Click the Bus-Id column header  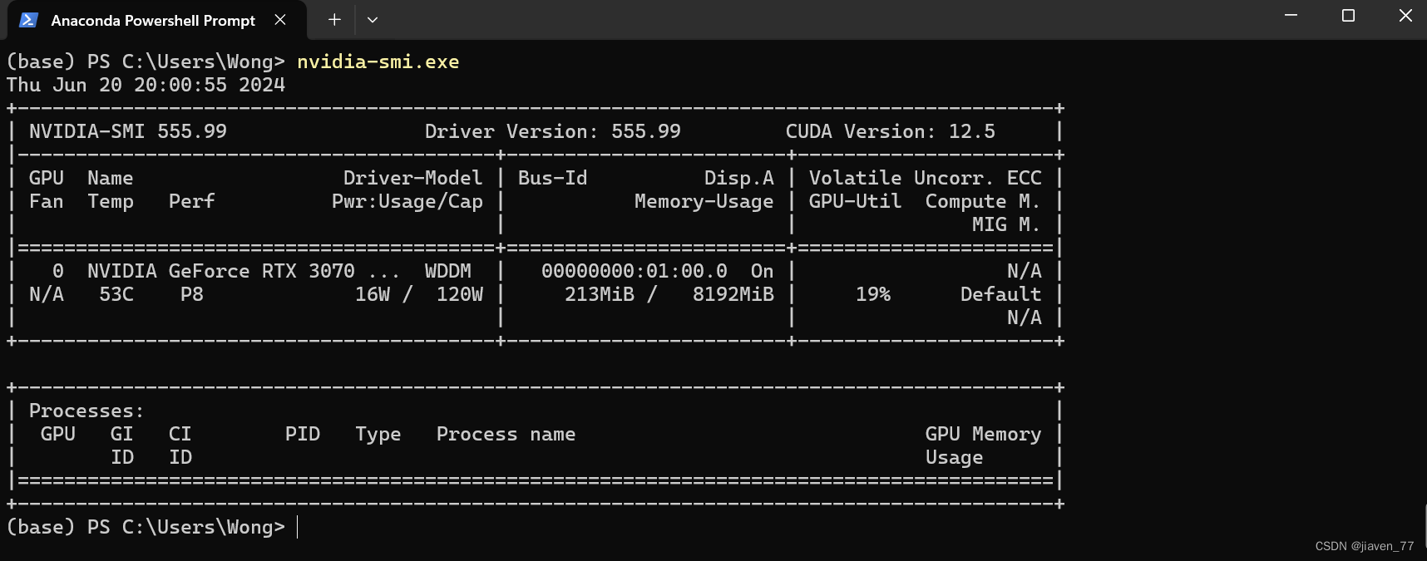tap(553, 178)
